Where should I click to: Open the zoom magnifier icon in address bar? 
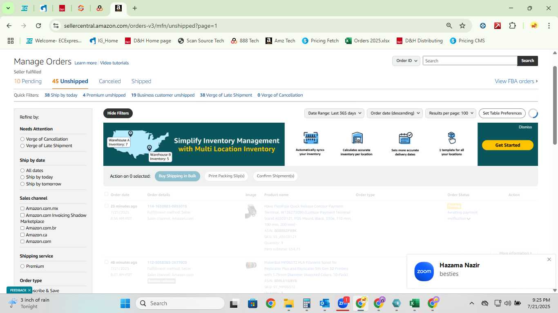[449, 26]
